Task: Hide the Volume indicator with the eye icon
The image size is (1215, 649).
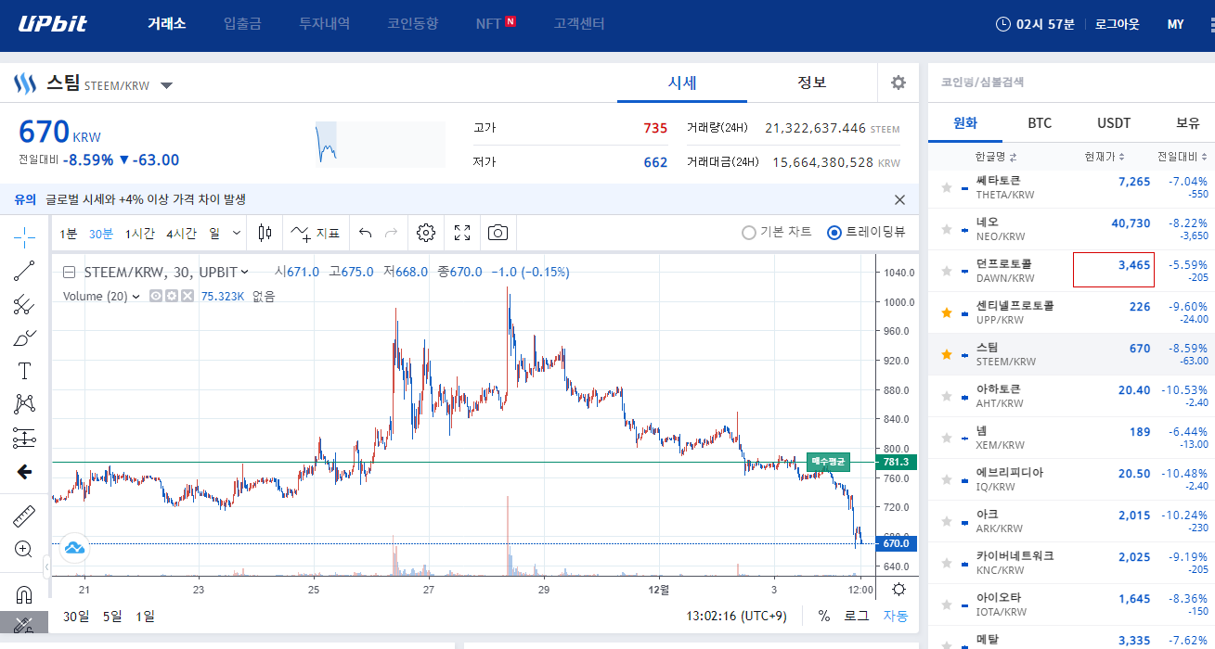Action: click(156, 297)
